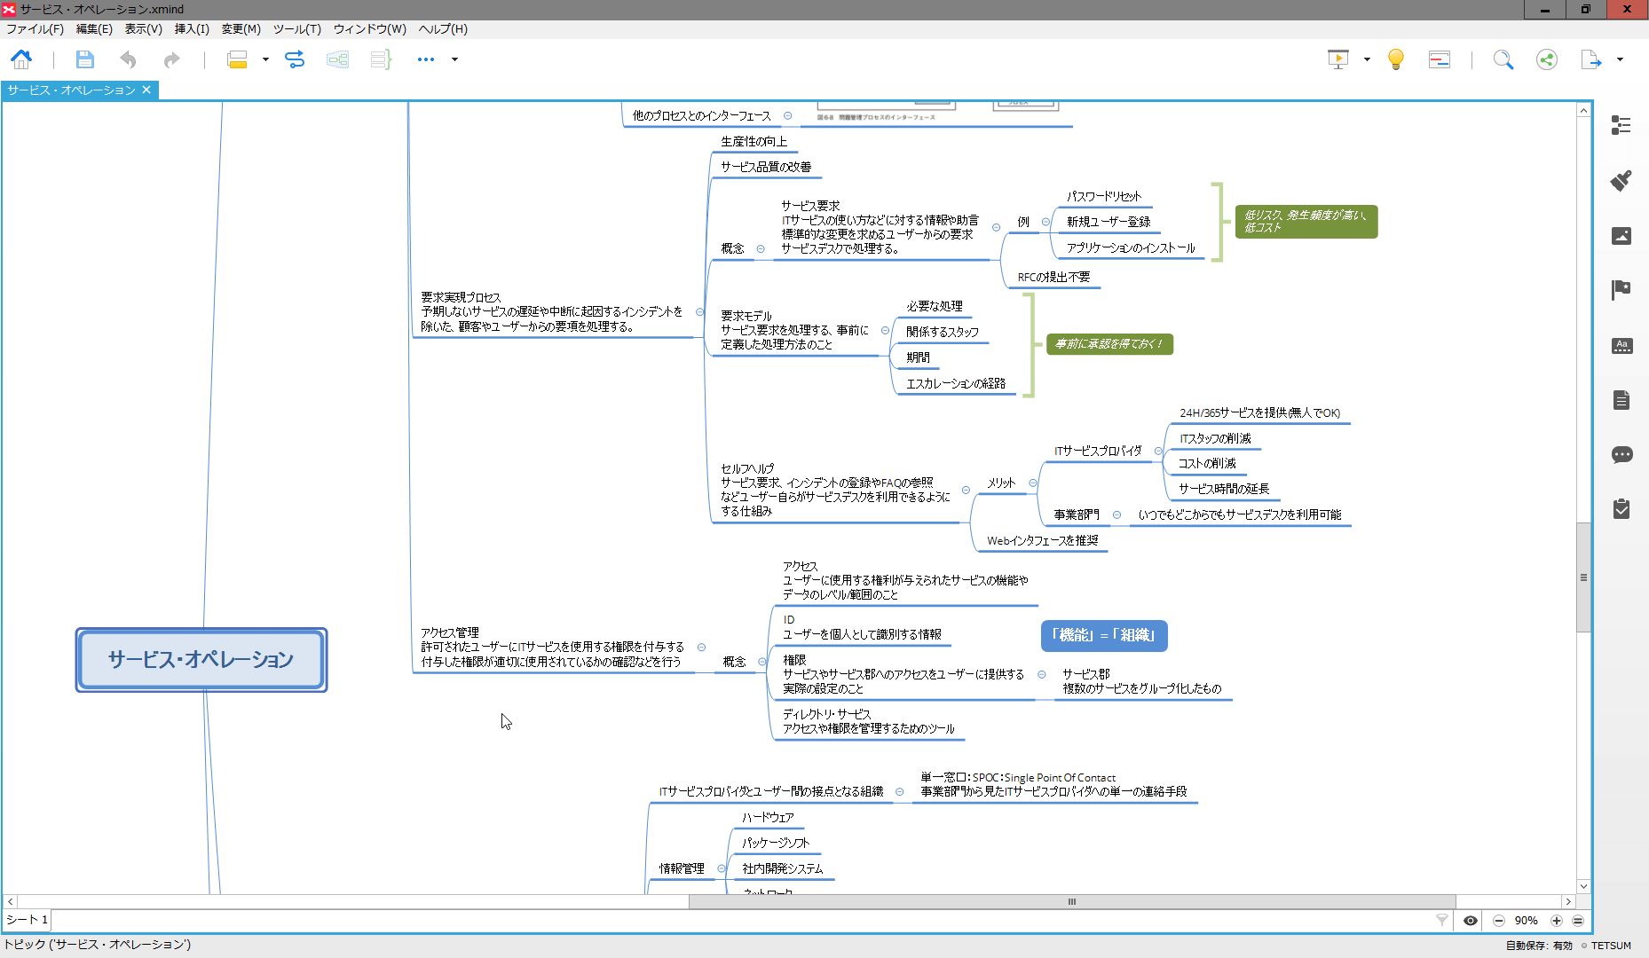This screenshot has width=1649, height=958.
Task: Open the 挿入(I) menu
Action: [192, 28]
